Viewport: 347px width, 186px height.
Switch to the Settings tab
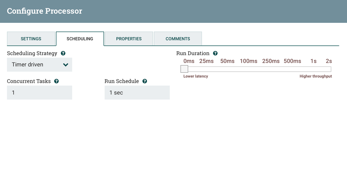[x=31, y=39]
